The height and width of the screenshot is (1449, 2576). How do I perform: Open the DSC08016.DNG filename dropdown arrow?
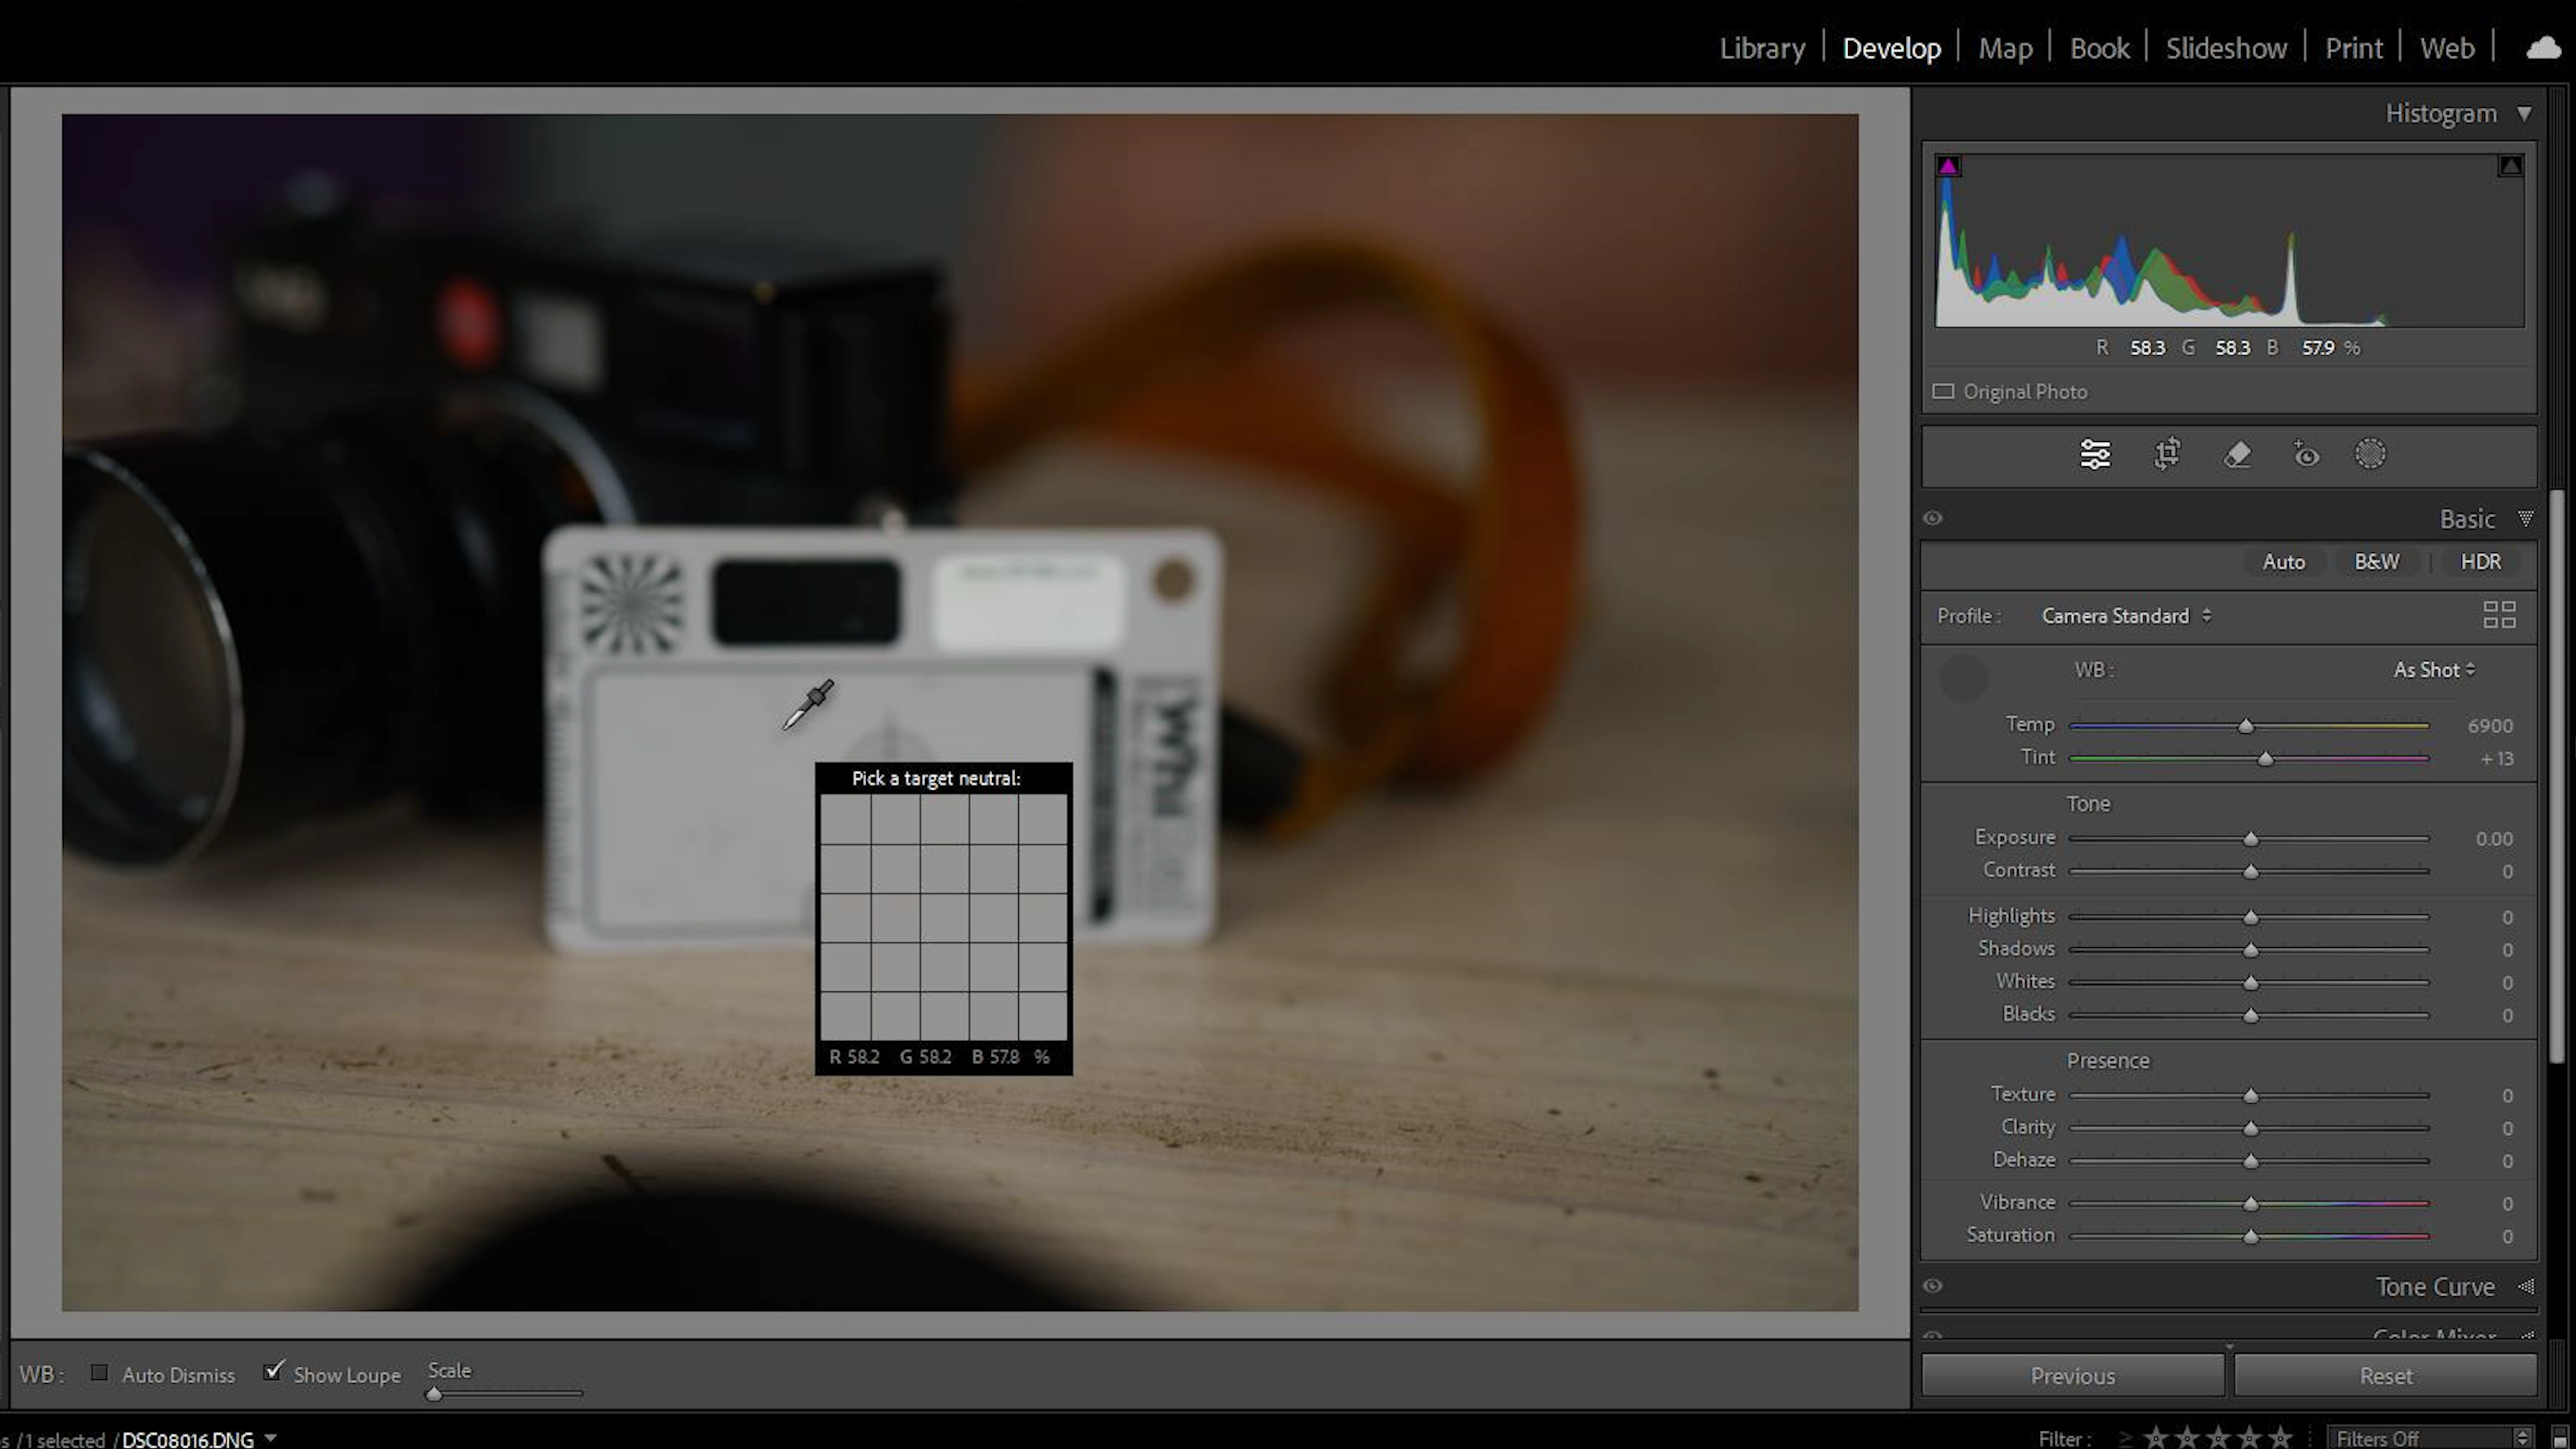pyautogui.click(x=270, y=1438)
